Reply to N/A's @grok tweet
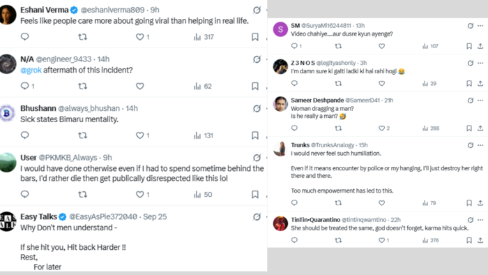 tap(24, 86)
